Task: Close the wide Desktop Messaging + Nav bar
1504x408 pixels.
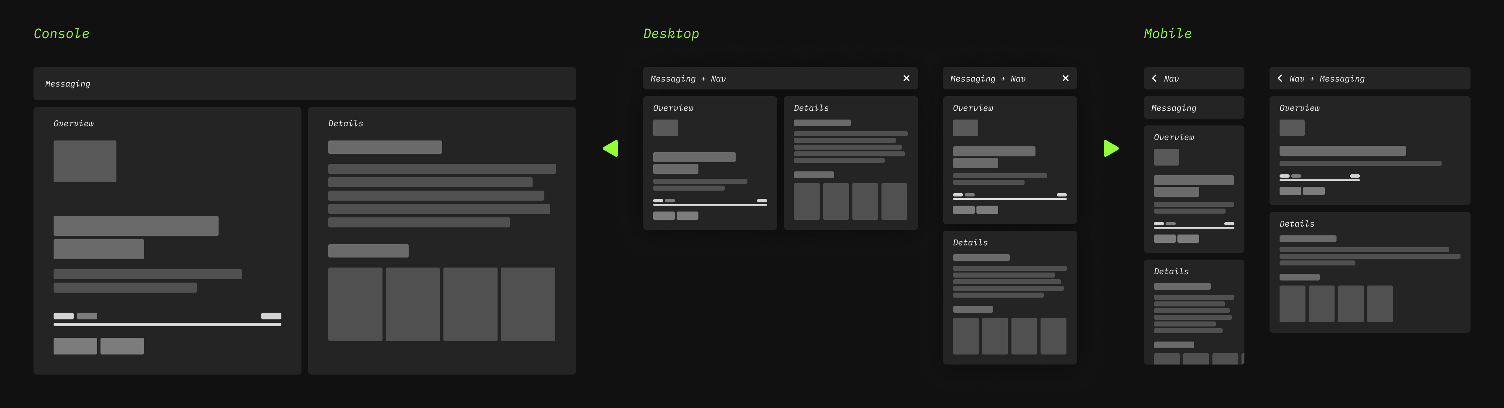Action: [x=906, y=78]
